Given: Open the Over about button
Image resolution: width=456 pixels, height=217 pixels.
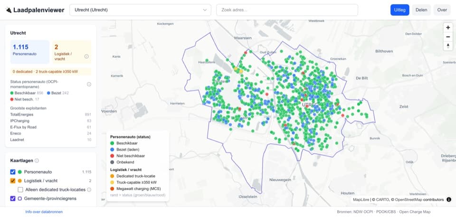Looking at the screenshot, I should tap(442, 10).
